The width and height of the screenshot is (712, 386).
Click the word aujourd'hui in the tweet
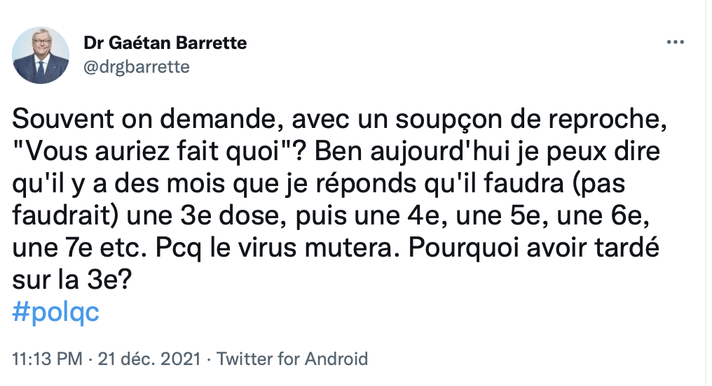tap(441, 152)
